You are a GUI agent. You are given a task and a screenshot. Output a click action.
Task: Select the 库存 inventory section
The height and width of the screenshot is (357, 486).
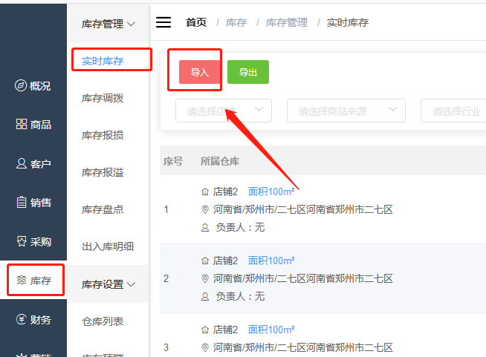[x=33, y=281]
